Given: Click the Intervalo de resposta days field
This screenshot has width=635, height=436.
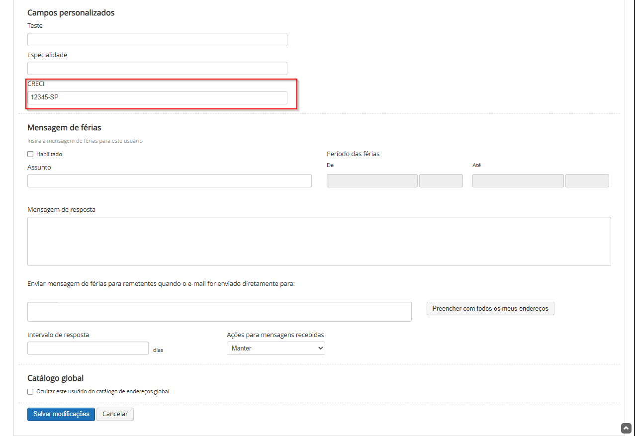Looking at the screenshot, I should point(88,349).
